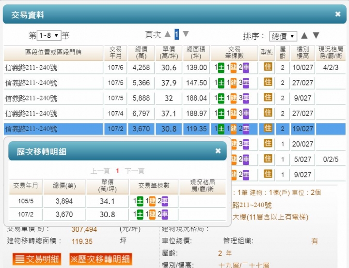
Task: Sort ascending with the up triangle beside 排序
Action: coord(304,35)
